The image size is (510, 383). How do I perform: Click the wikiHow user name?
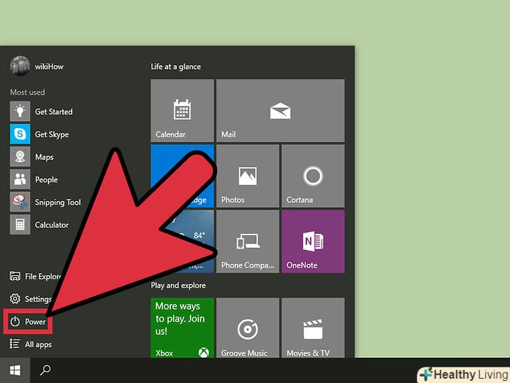click(49, 67)
